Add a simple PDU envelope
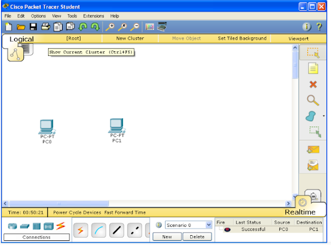 click(313, 150)
